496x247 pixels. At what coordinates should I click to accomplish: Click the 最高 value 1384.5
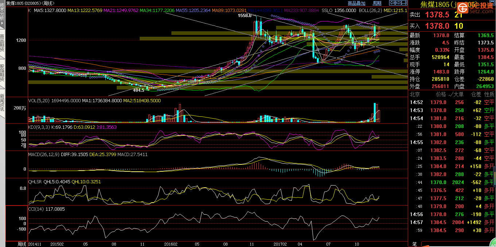(x=486, y=57)
